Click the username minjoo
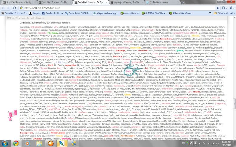This screenshot has width=236, height=147. [196, 92]
